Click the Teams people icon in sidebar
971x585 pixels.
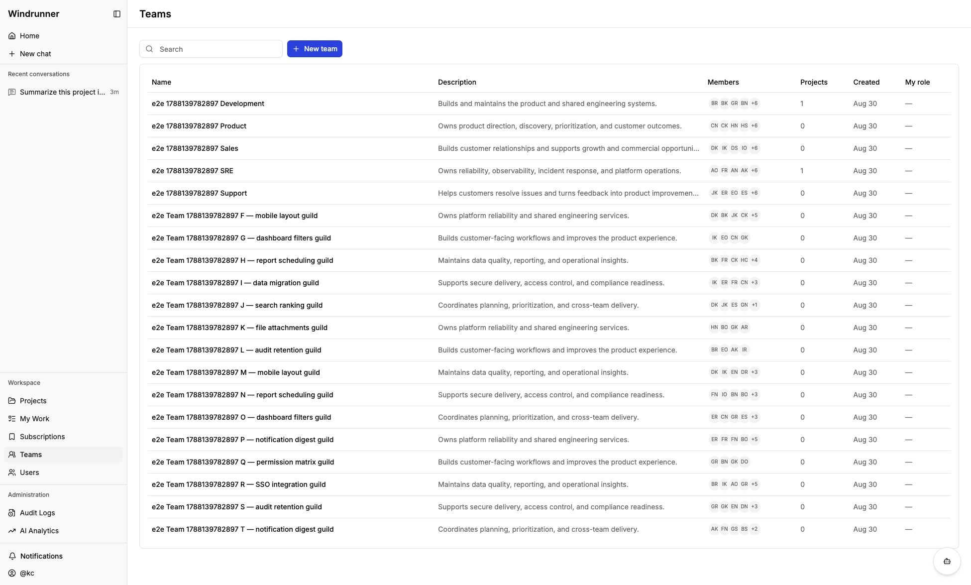pyautogui.click(x=12, y=455)
